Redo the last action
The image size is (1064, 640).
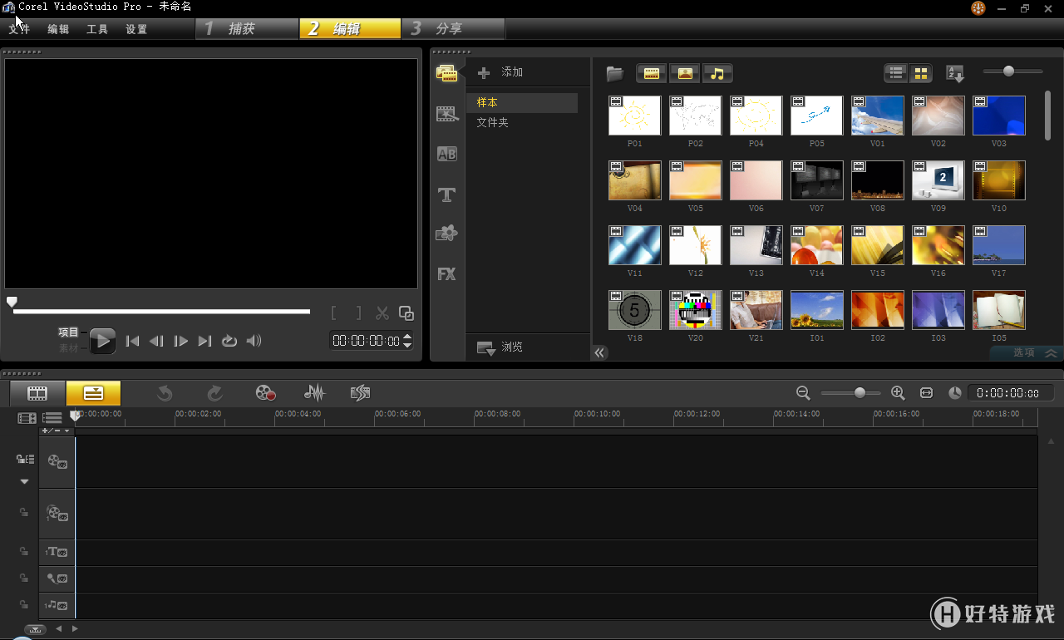(x=214, y=393)
